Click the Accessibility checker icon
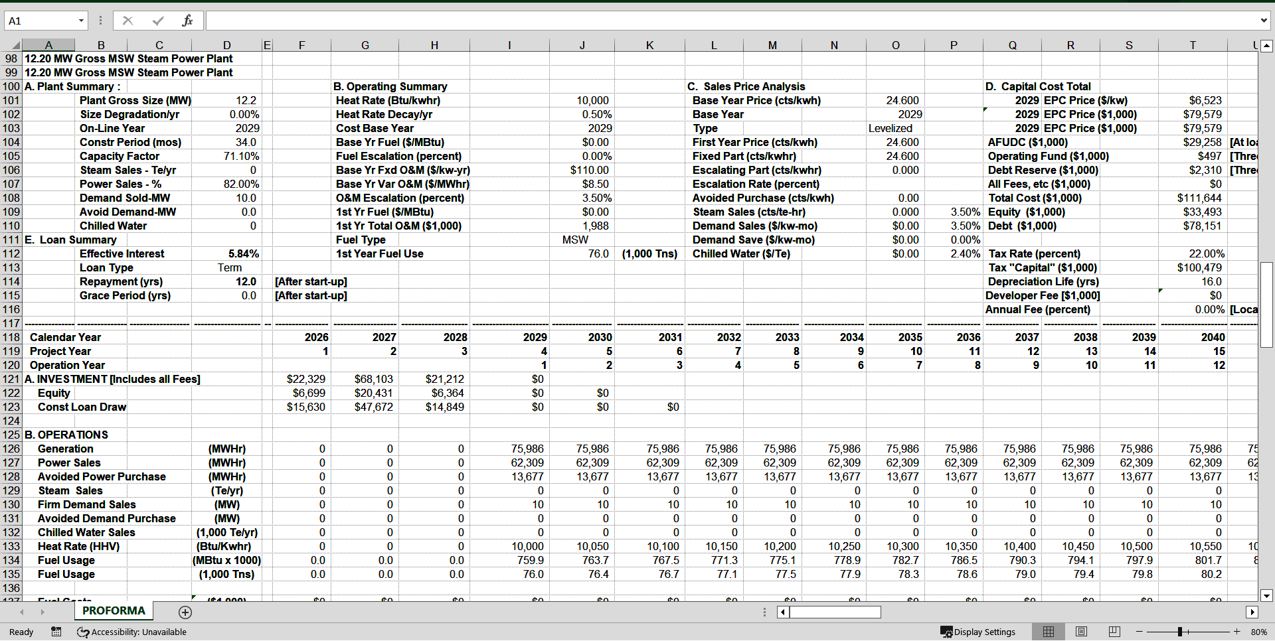 pos(82,632)
